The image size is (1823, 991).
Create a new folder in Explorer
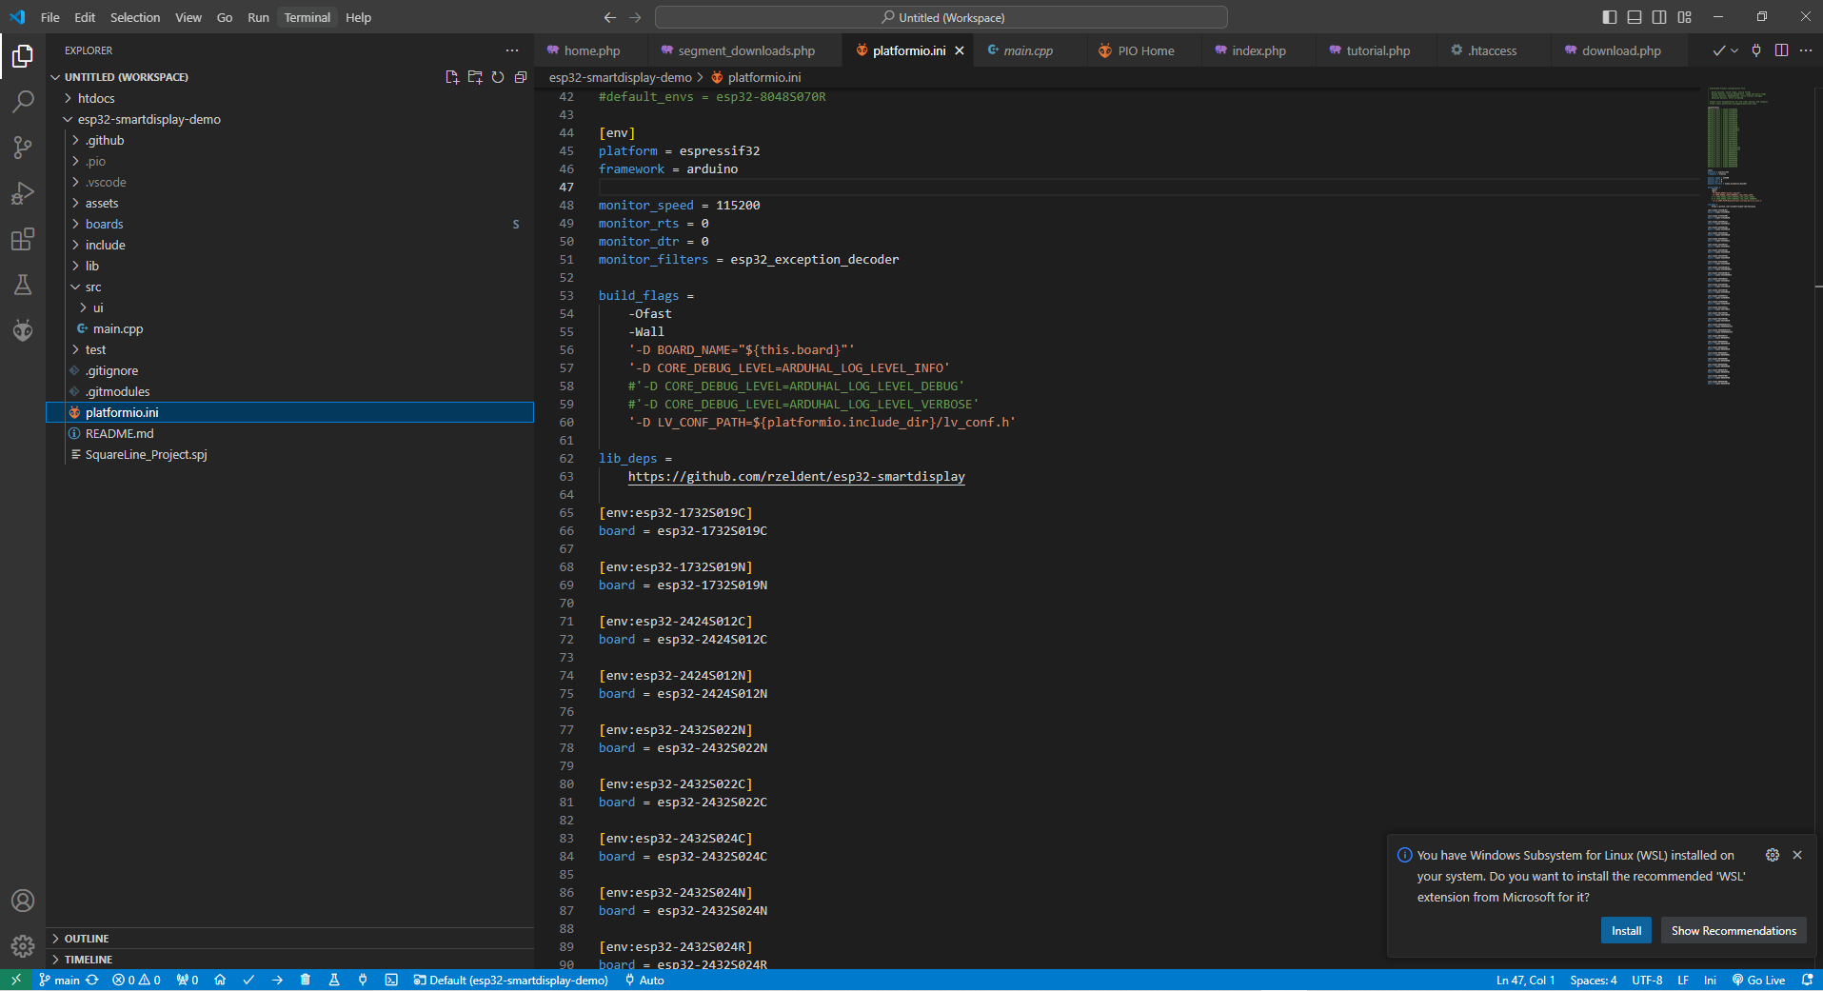pos(475,77)
